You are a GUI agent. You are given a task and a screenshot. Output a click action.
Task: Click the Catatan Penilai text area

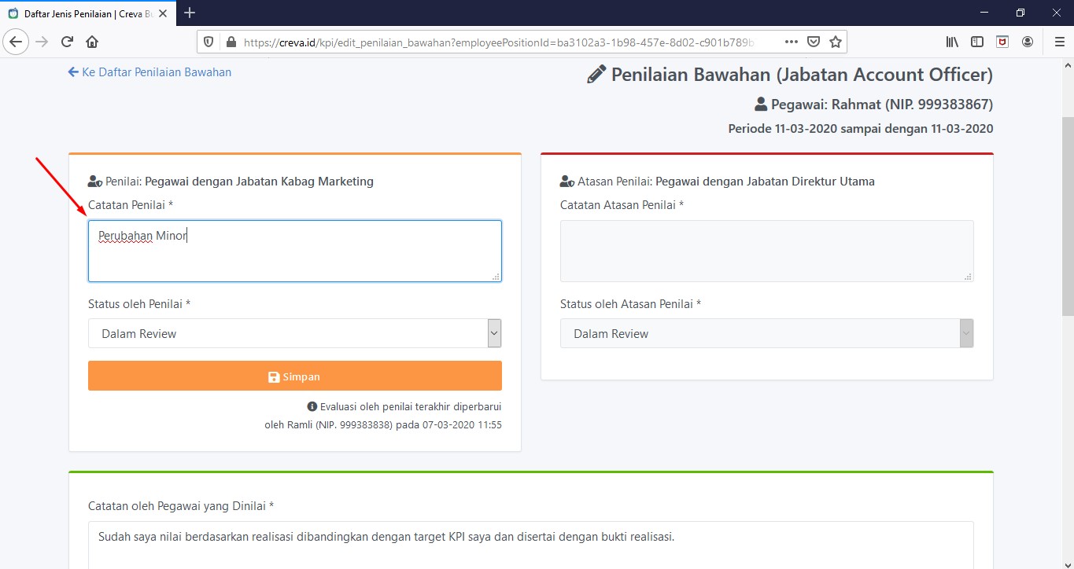point(295,251)
